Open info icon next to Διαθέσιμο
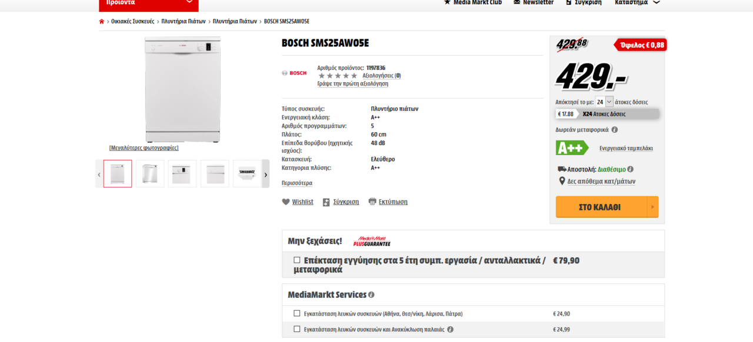This screenshot has width=753, height=342. coord(630,169)
